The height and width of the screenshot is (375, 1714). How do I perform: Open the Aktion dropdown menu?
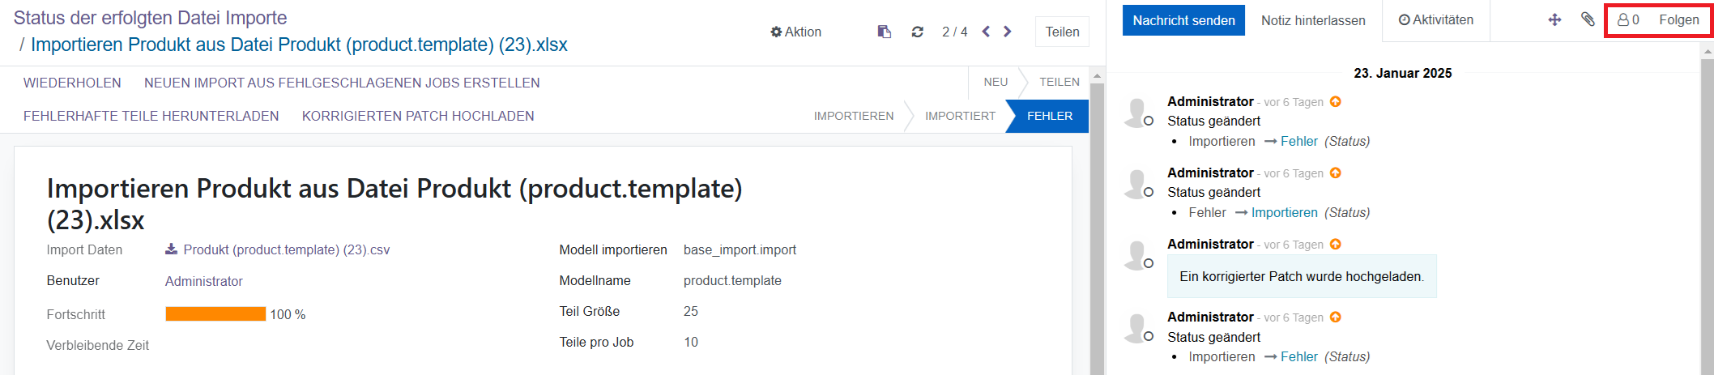coord(795,32)
